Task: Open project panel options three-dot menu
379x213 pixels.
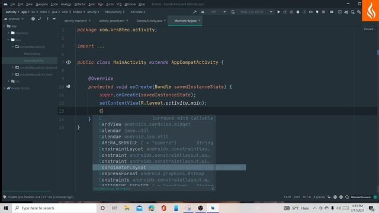Action: point(47,19)
